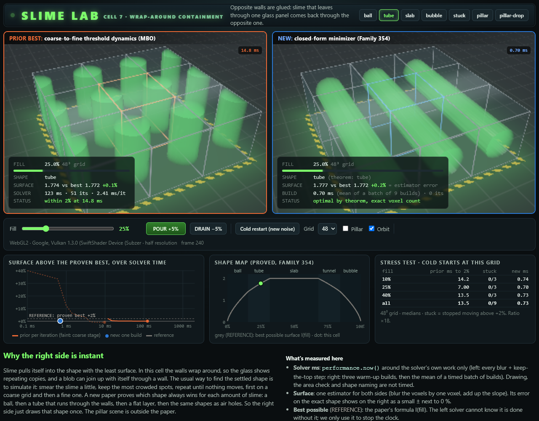Click the NEW closed-form minimizer panel title
Screen dimensions: 539x421
(334, 38)
